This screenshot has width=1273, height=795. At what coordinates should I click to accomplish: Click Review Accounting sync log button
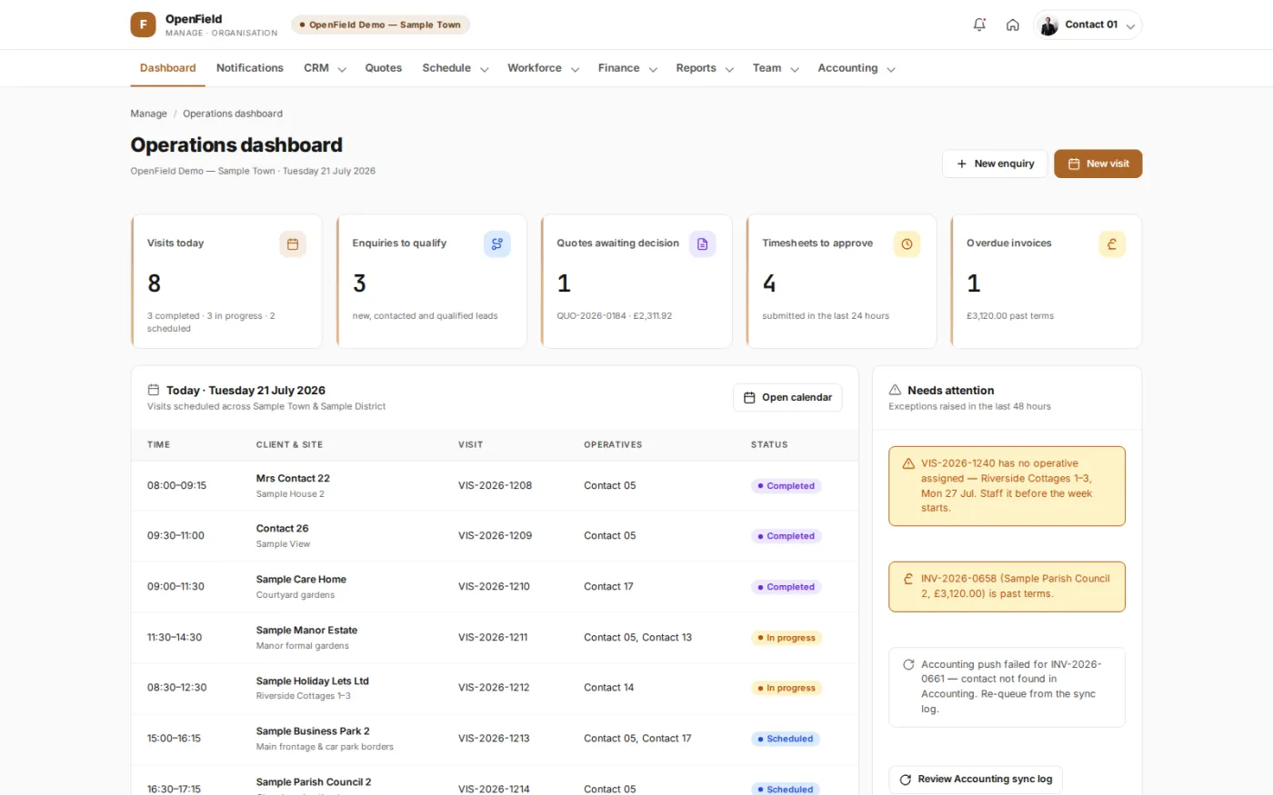pos(976,779)
